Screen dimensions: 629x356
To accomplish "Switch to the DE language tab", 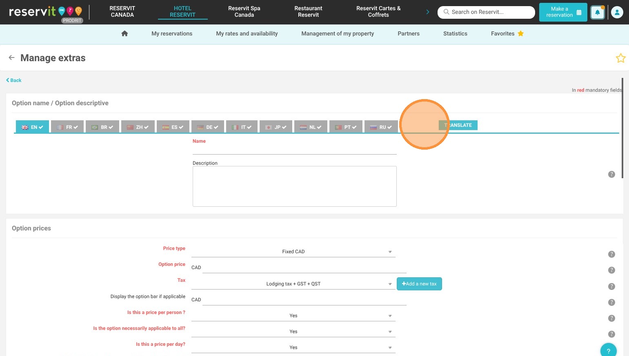I will point(208,127).
